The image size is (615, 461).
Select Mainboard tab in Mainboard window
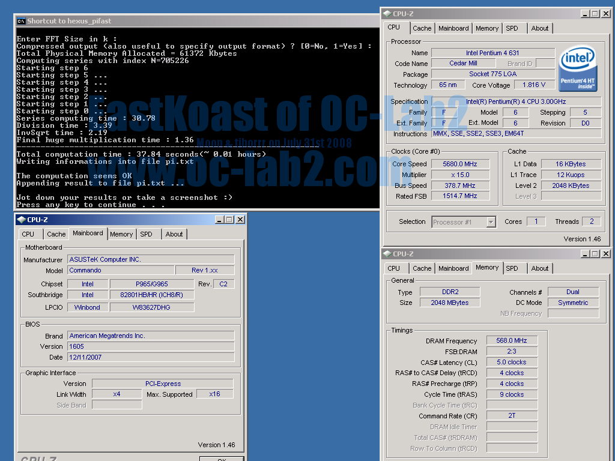tap(88, 234)
